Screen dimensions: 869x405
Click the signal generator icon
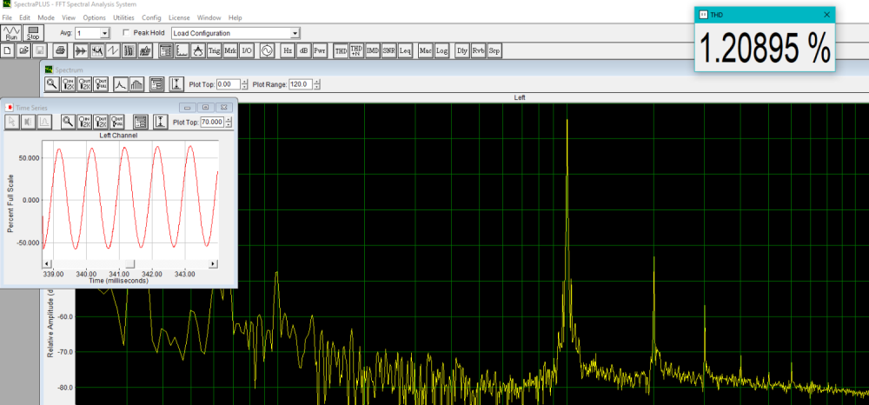(267, 51)
